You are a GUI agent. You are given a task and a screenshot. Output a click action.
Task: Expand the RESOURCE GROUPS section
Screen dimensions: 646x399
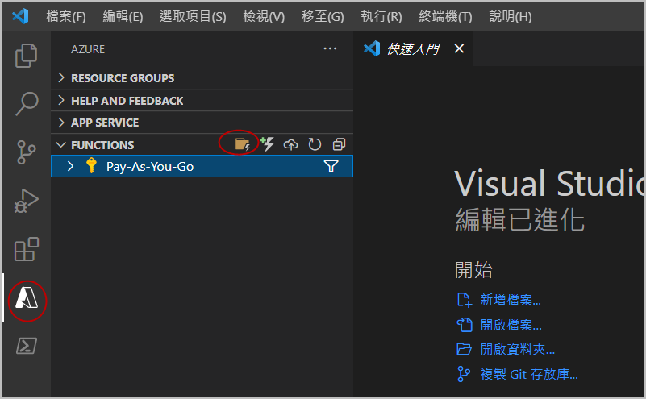(x=122, y=78)
